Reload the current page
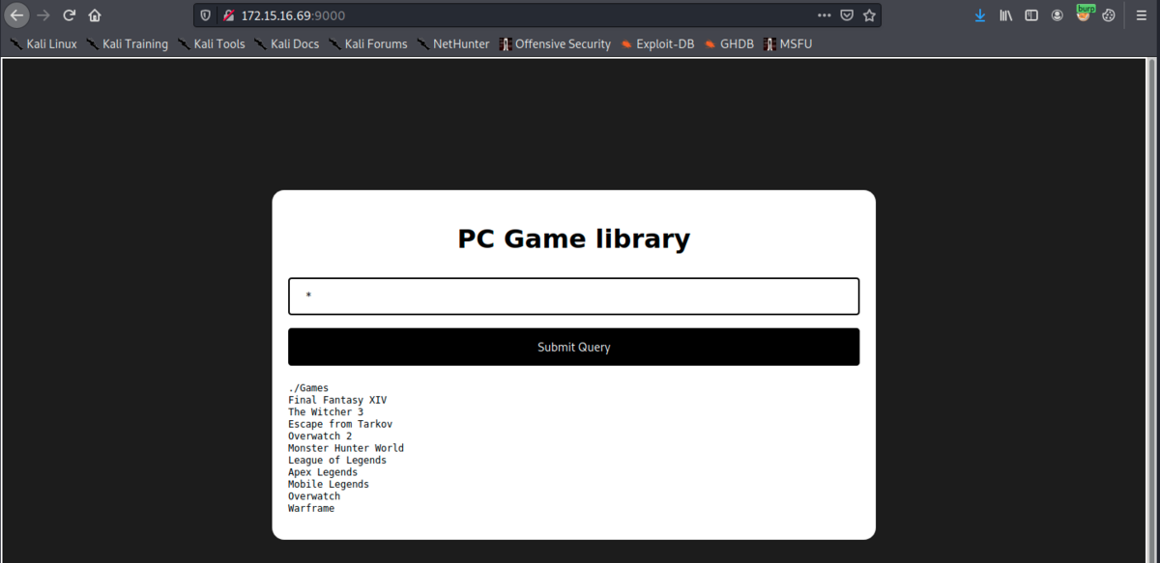Viewport: 1160px width, 563px height. 70,15
